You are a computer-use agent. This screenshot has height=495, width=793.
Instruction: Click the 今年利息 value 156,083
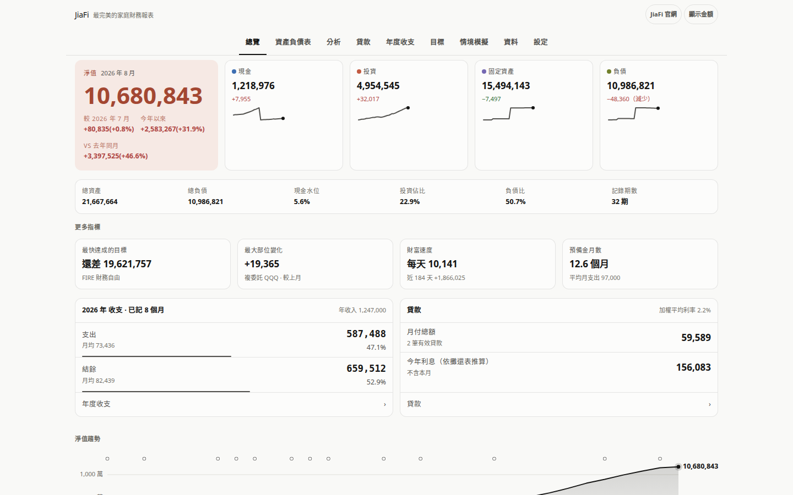(x=693, y=367)
